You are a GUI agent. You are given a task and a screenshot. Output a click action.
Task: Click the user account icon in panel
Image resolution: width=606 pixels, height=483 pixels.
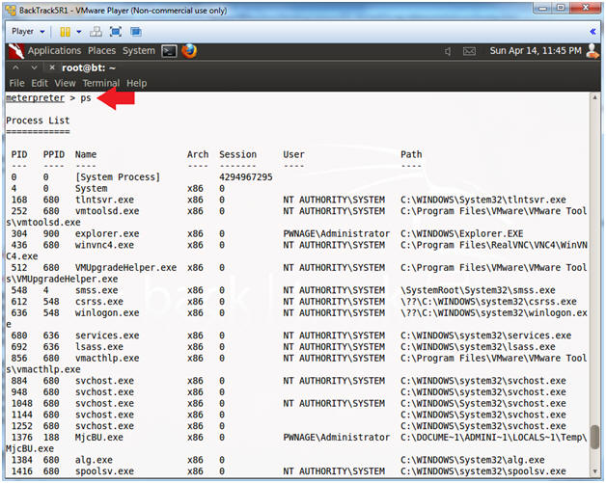click(x=592, y=51)
